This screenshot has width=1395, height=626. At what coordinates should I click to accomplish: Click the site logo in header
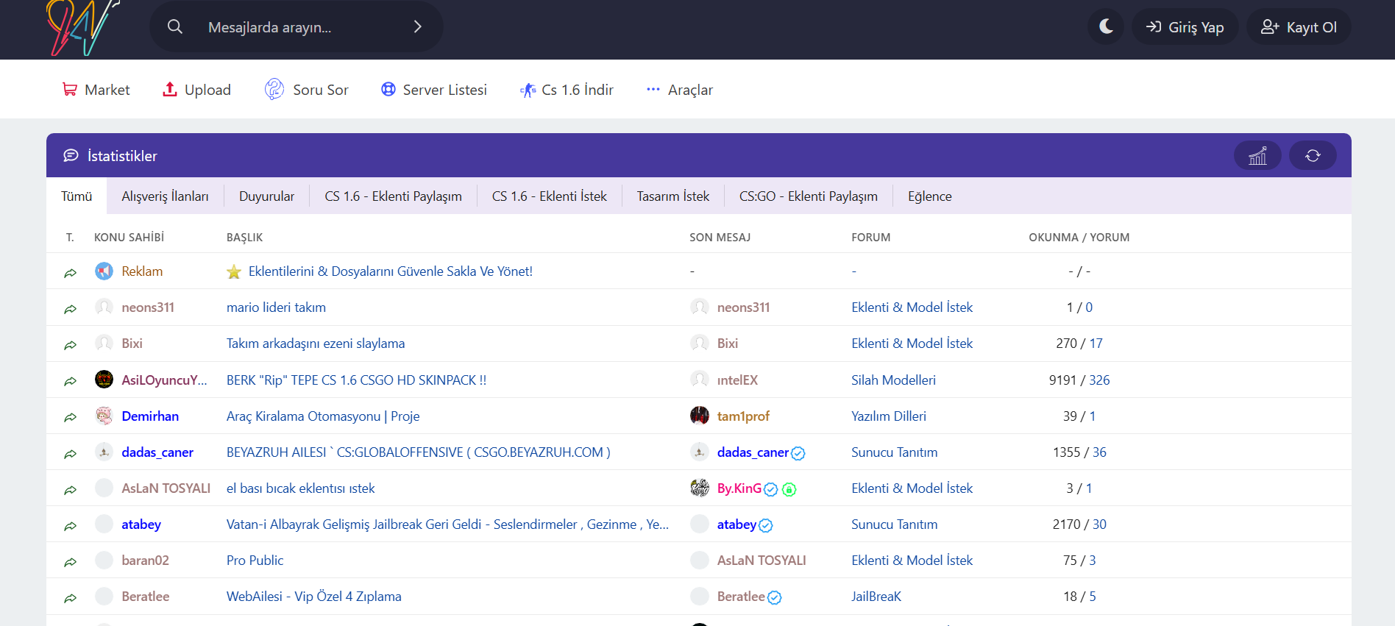click(x=83, y=28)
